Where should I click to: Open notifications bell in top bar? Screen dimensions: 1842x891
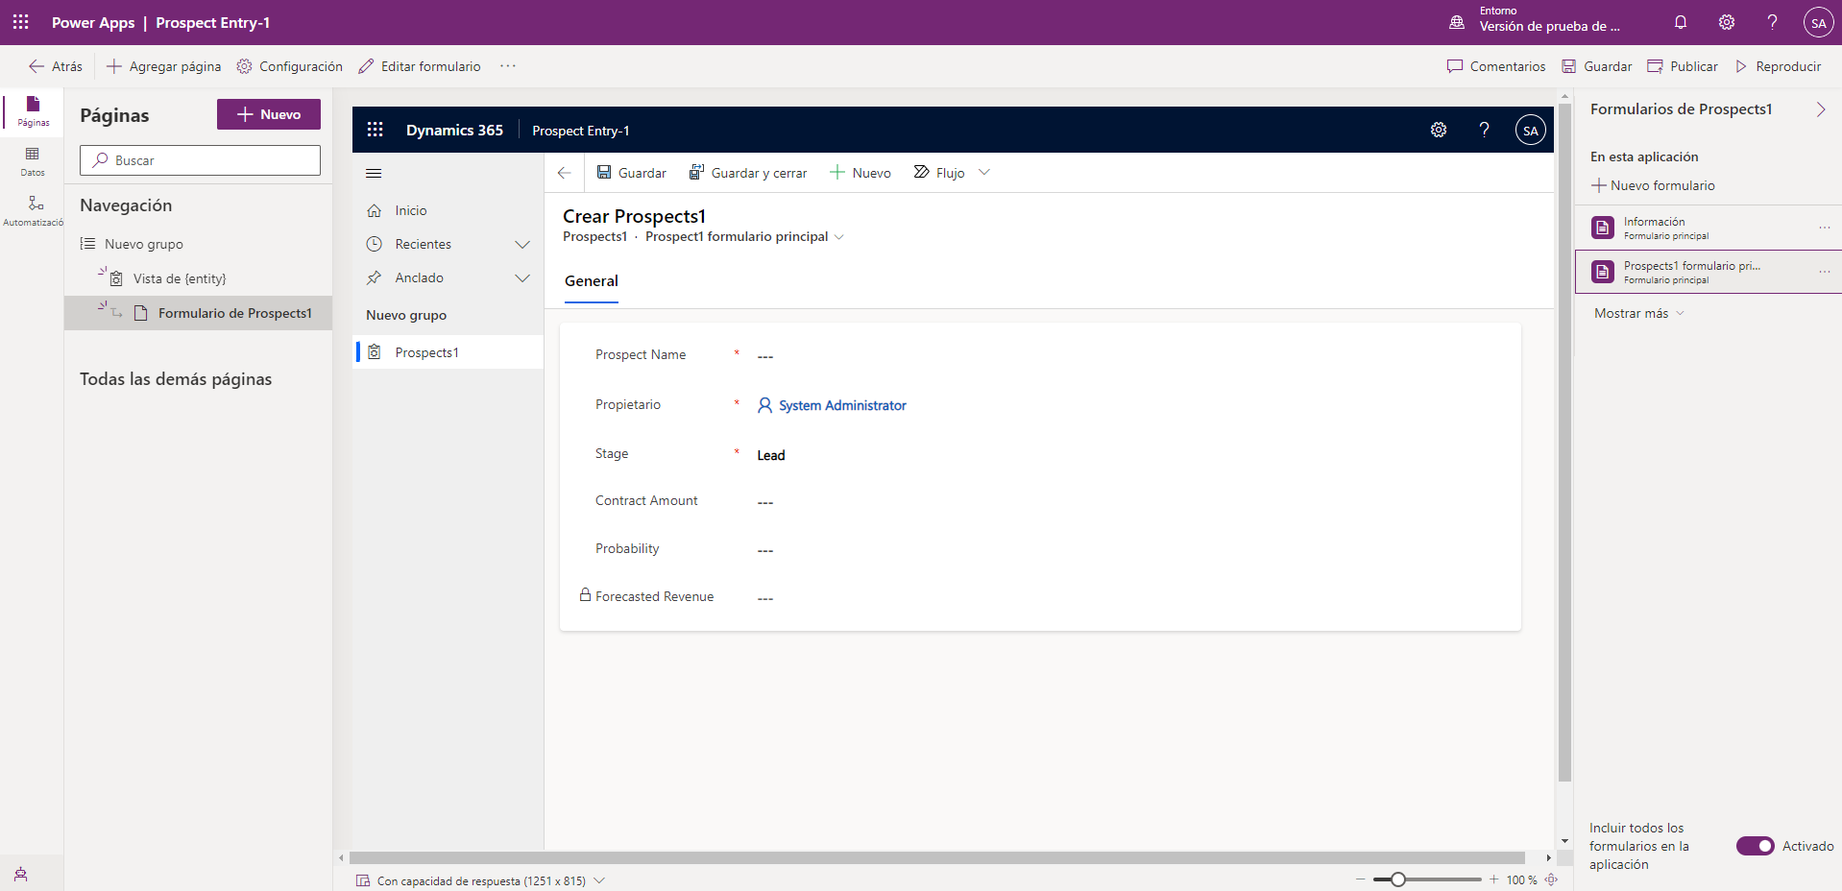click(1681, 22)
